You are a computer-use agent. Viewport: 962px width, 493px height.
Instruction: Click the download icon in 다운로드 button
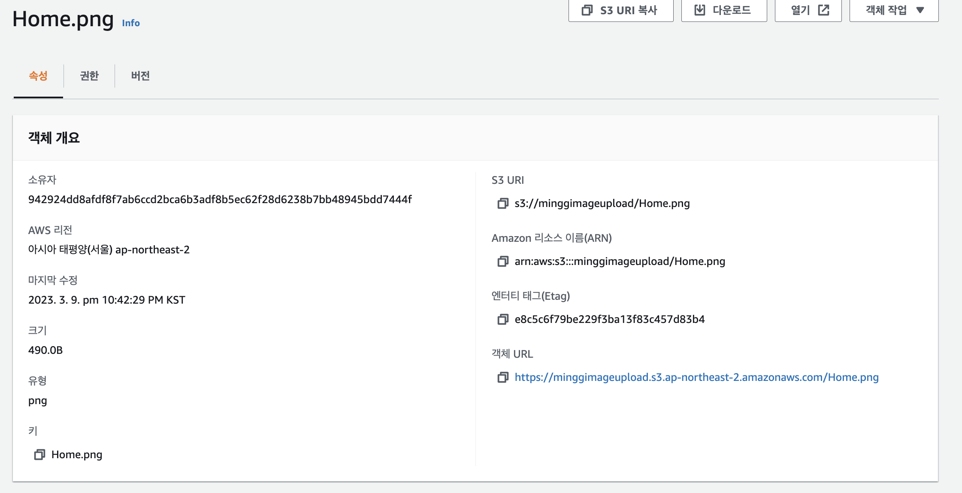(699, 10)
